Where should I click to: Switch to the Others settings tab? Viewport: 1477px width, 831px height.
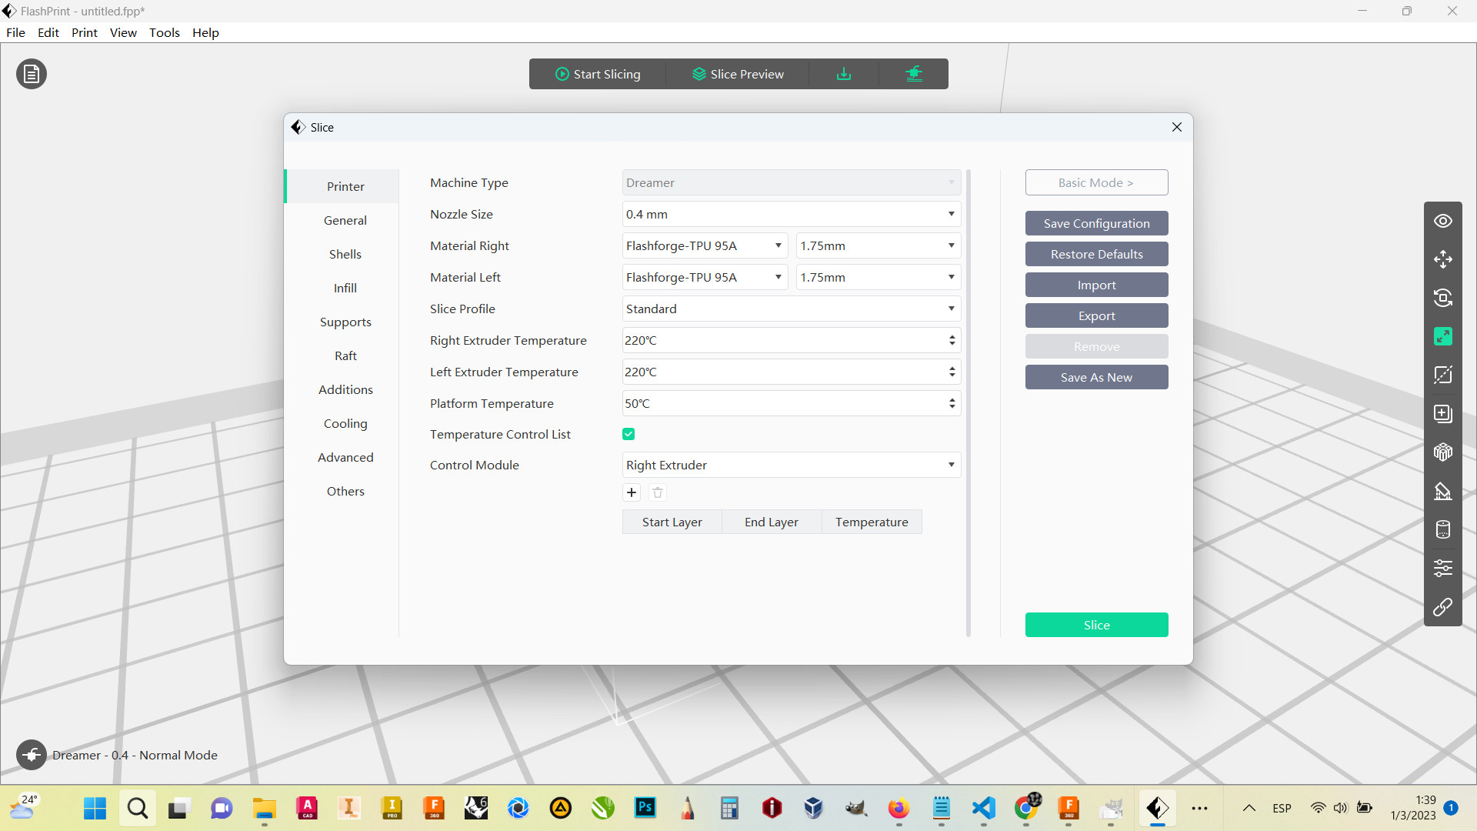(x=345, y=491)
